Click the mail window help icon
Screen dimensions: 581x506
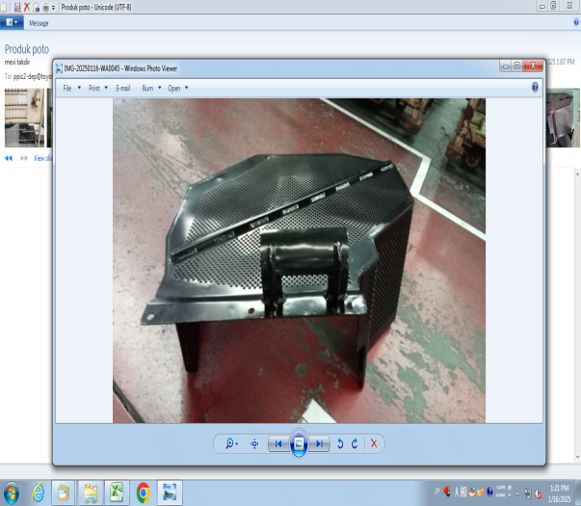(576, 22)
